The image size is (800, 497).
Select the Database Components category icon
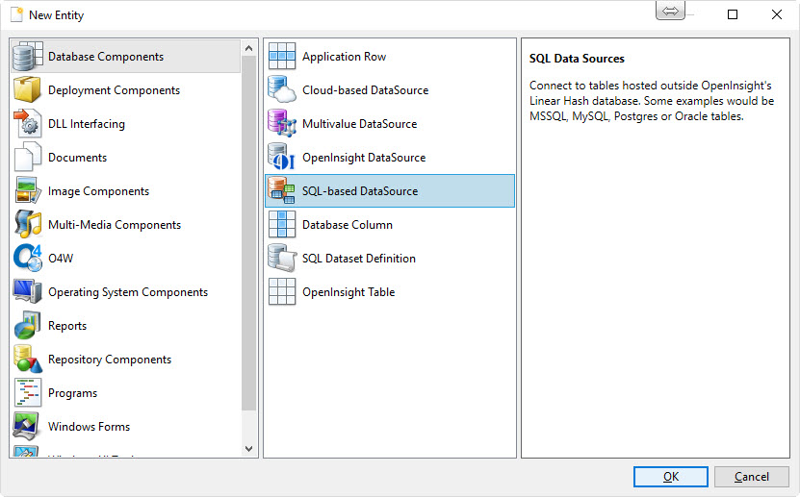coord(28,56)
